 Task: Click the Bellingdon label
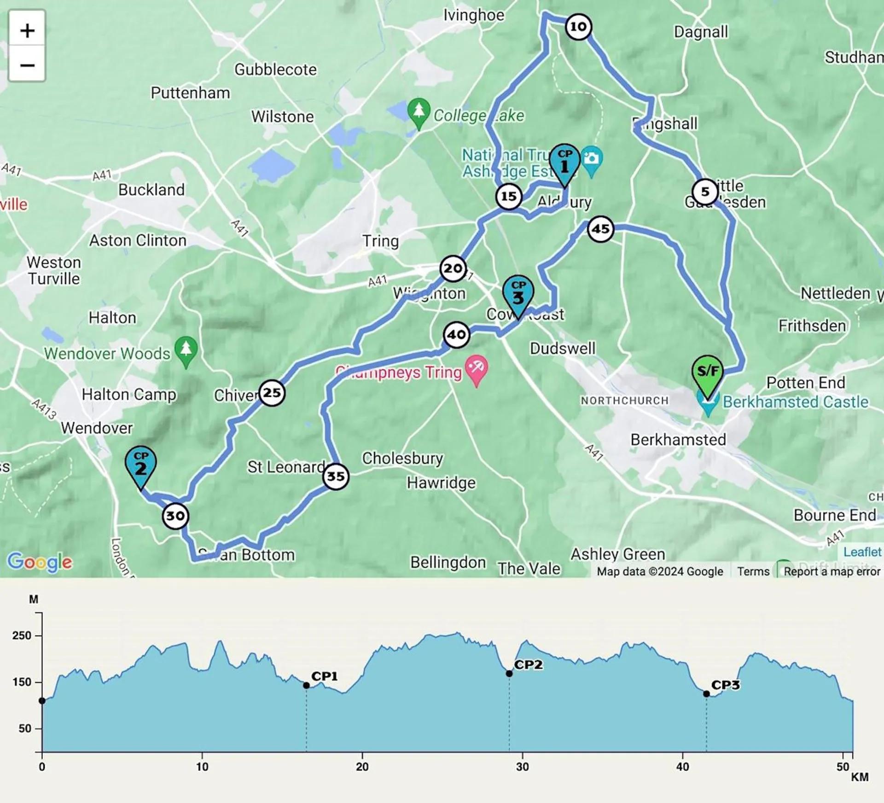coord(448,563)
